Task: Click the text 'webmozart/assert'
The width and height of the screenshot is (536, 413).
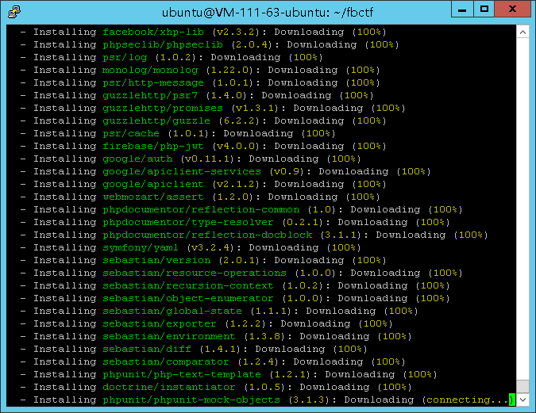Action: click(153, 197)
